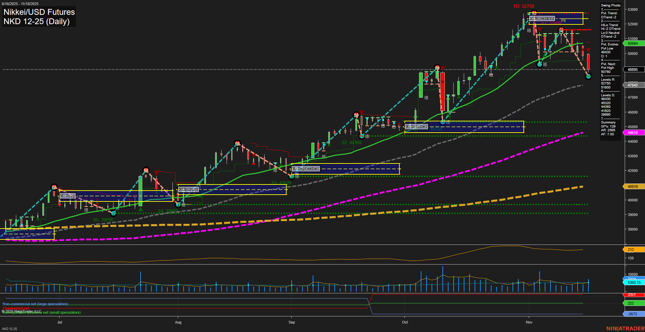This screenshot has width=645, height=332.
Task: Toggle the Non-commercial net legend line
Action: point(35,304)
